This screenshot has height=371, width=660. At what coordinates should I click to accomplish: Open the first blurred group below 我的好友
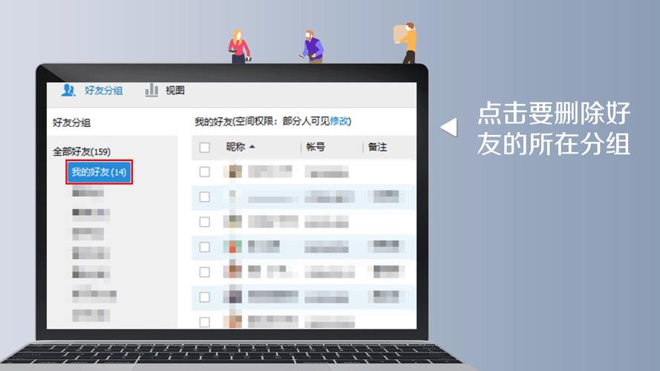point(88,193)
